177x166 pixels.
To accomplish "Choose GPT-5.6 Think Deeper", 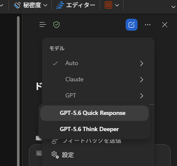I will pyautogui.click(x=94, y=129).
